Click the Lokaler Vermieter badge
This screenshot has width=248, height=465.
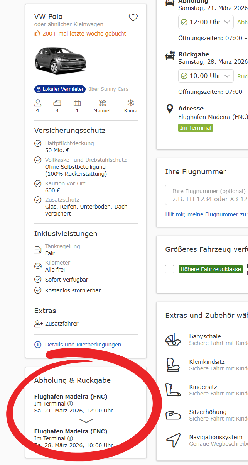coord(60,89)
